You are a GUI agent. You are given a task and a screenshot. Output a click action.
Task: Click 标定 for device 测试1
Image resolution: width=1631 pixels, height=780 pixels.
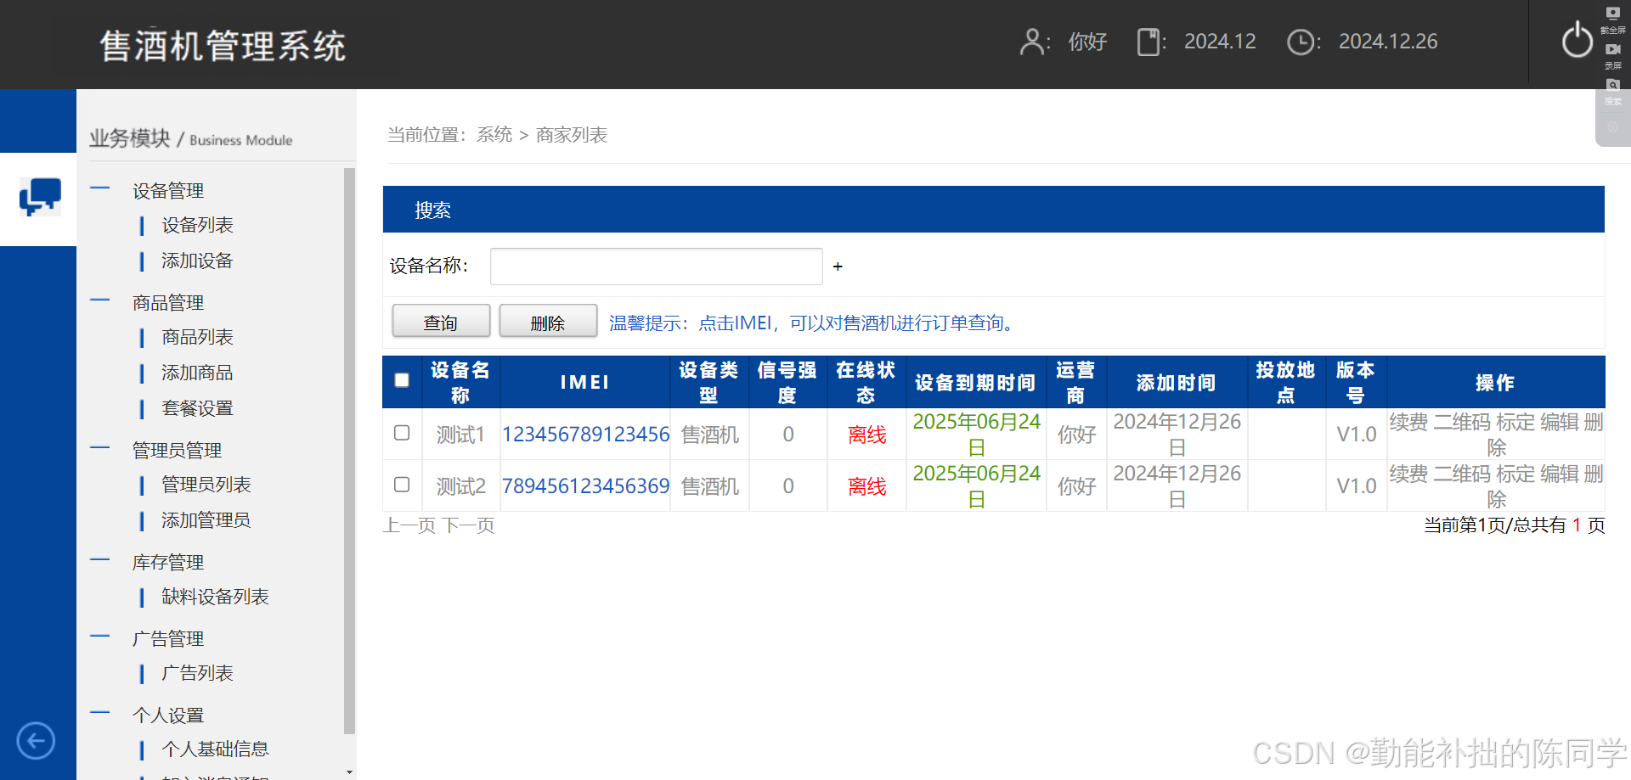click(1515, 422)
